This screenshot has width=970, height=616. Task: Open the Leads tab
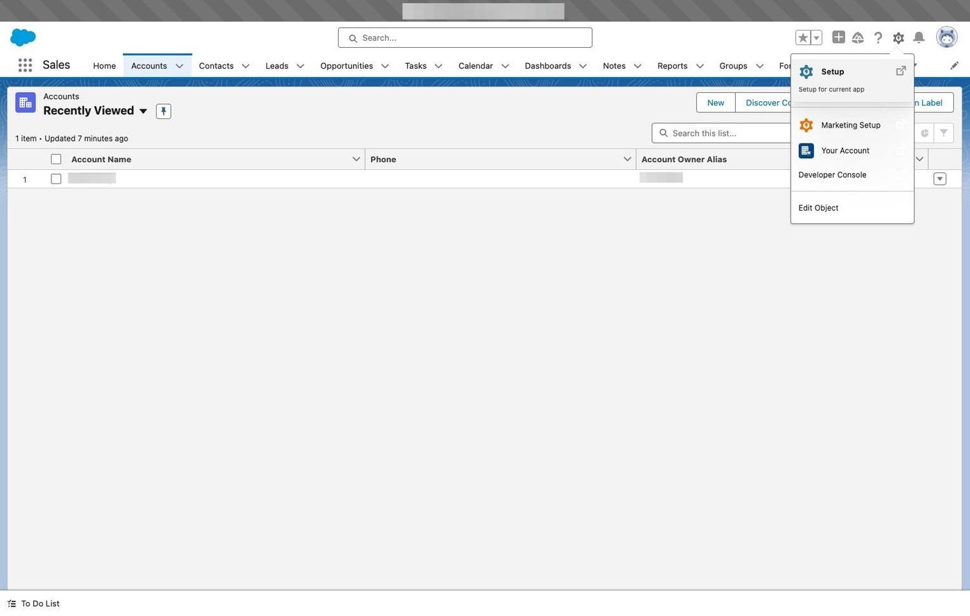click(x=277, y=66)
